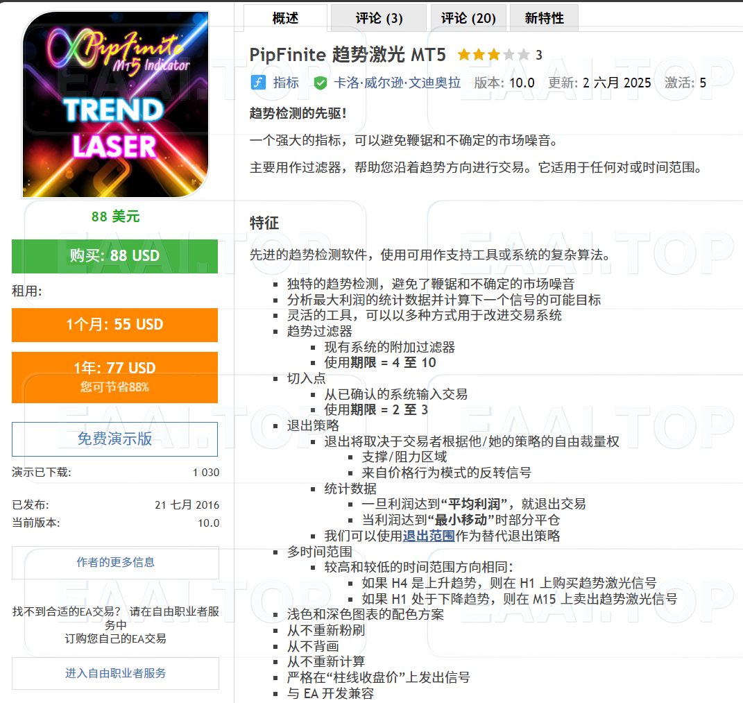Screen dimensions: 743x703
Task: Download the 免费演示版 demo
Action: (x=114, y=439)
